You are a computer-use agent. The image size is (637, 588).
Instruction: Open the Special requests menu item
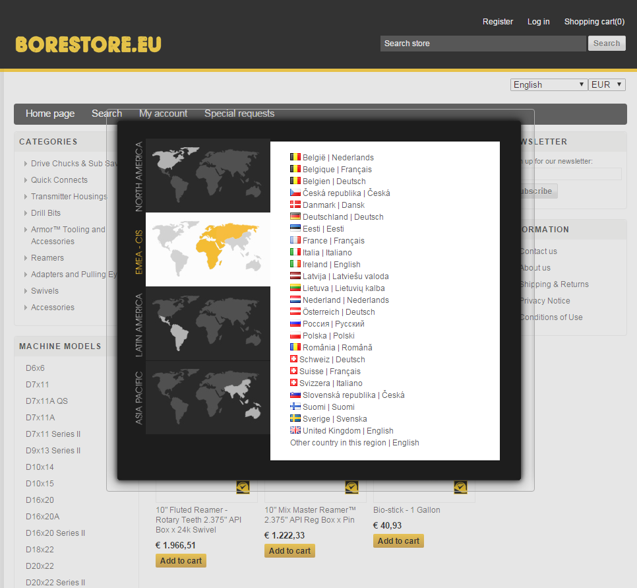[x=239, y=114]
